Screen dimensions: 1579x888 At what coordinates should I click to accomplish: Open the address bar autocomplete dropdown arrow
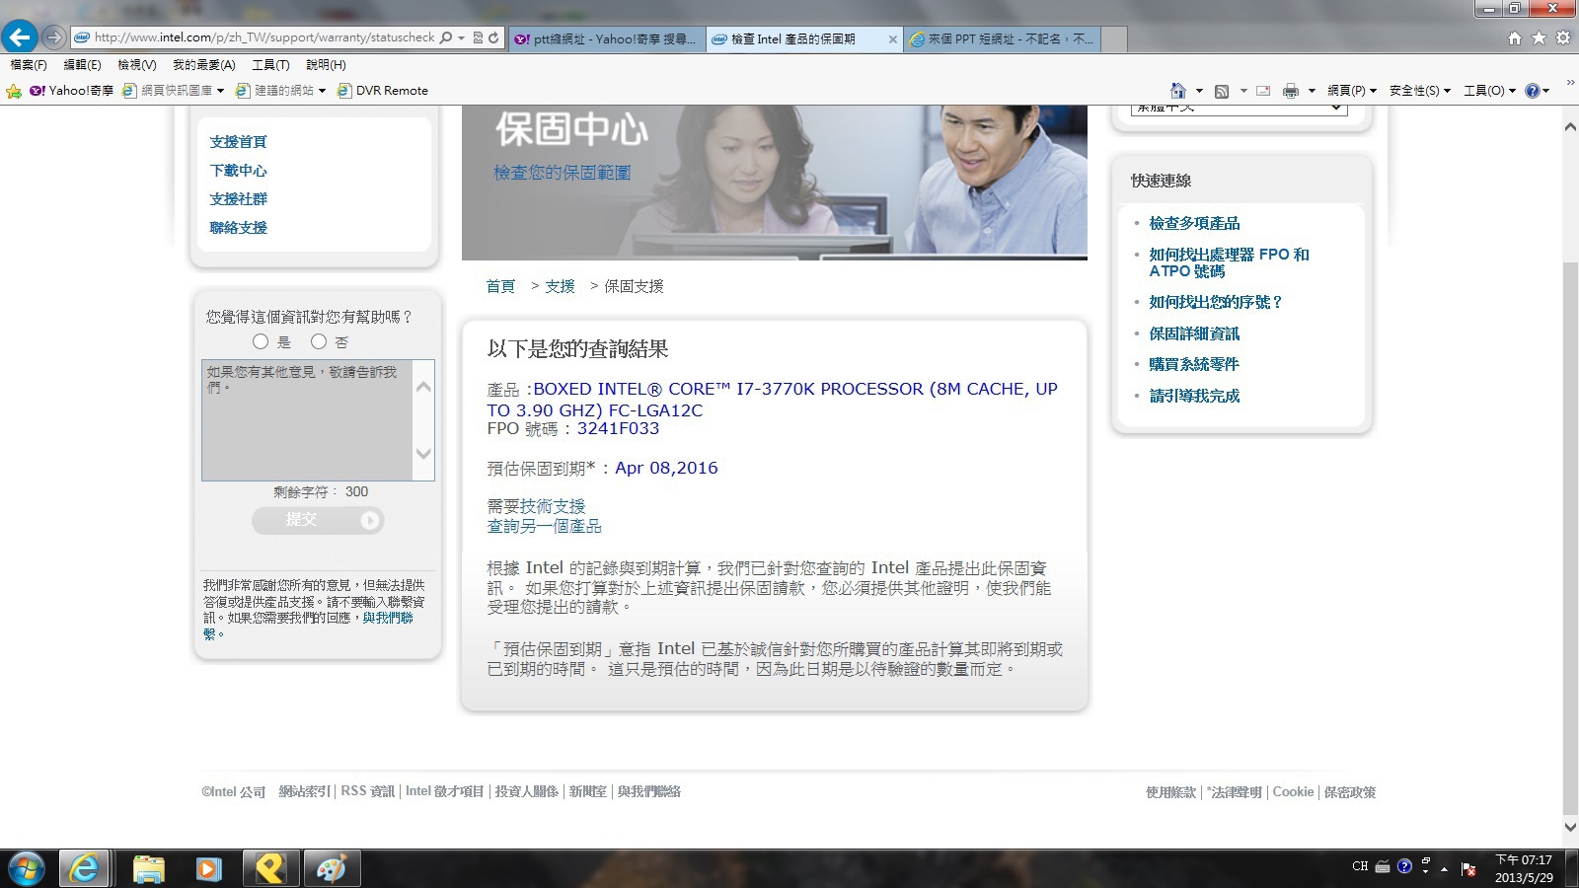(x=461, y=37)
